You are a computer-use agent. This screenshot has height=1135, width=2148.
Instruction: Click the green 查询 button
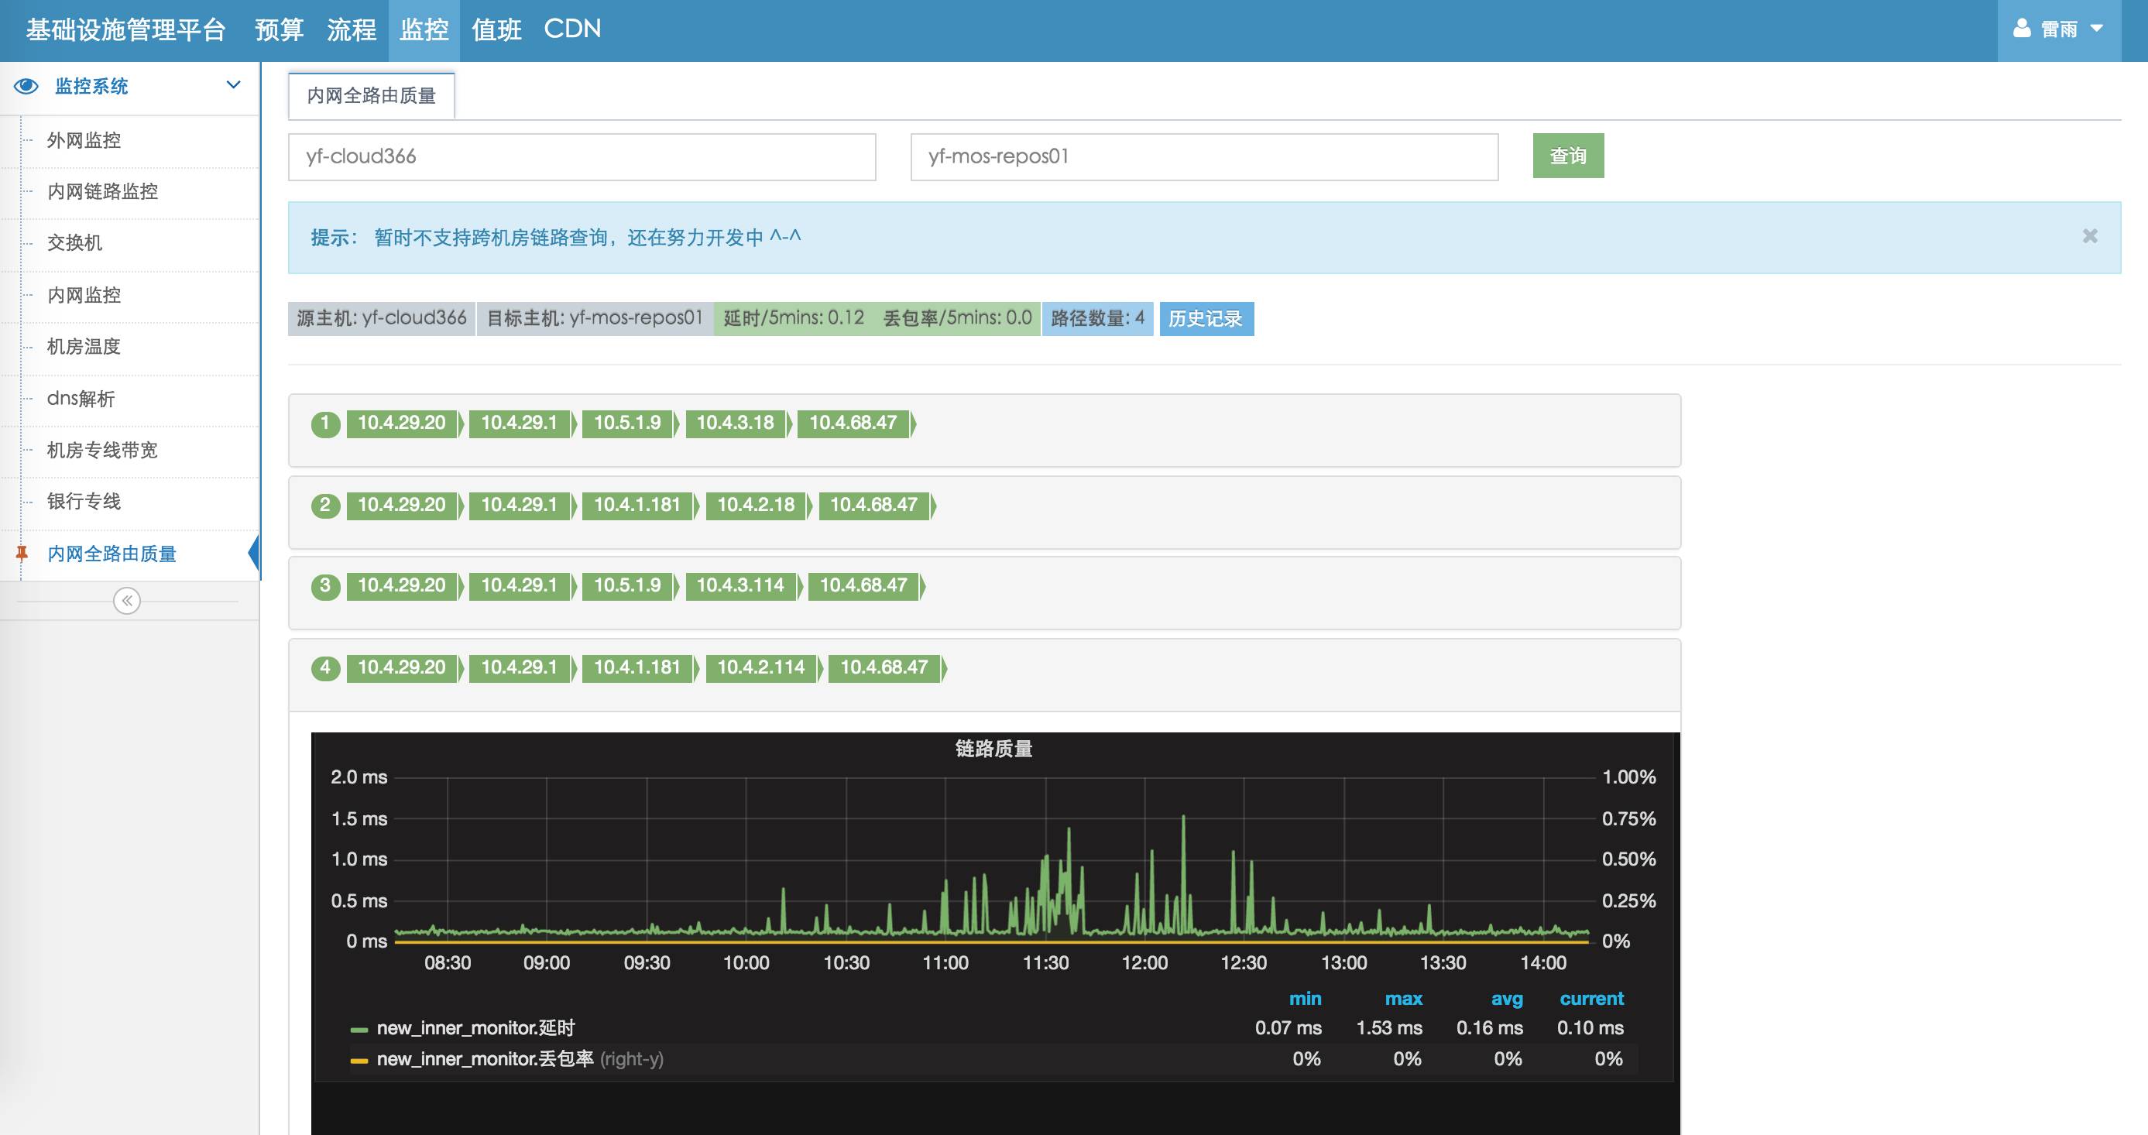tap(1568, 156)
